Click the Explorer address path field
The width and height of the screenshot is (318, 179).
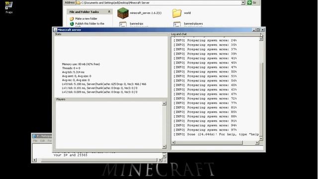coord(160,2)
